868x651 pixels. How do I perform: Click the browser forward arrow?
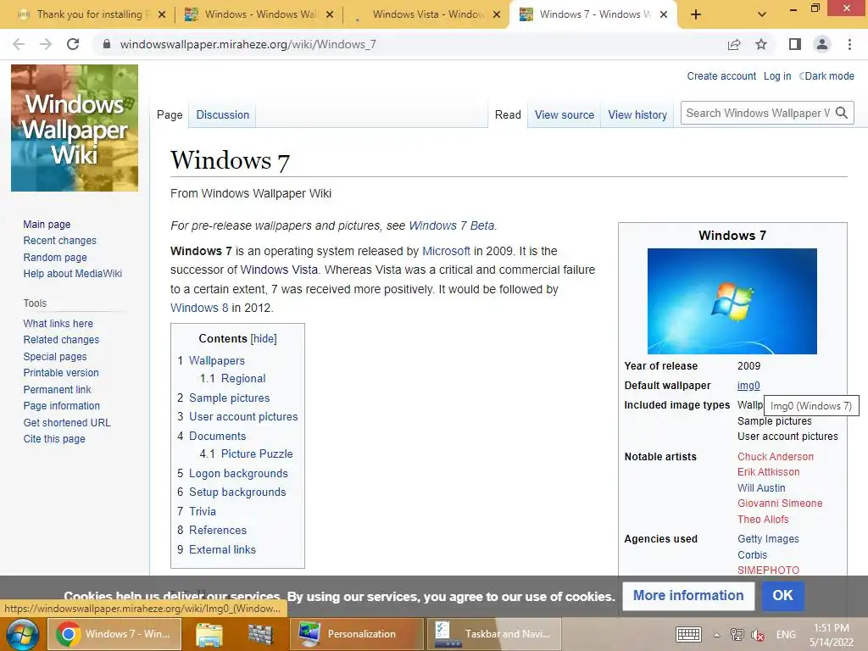point(46,44)
